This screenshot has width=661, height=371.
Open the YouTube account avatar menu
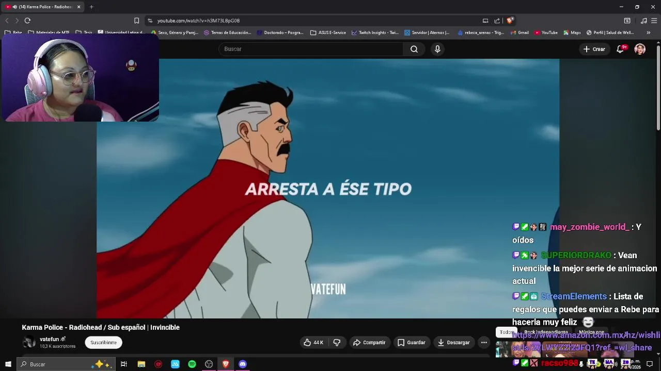(640, 49)
